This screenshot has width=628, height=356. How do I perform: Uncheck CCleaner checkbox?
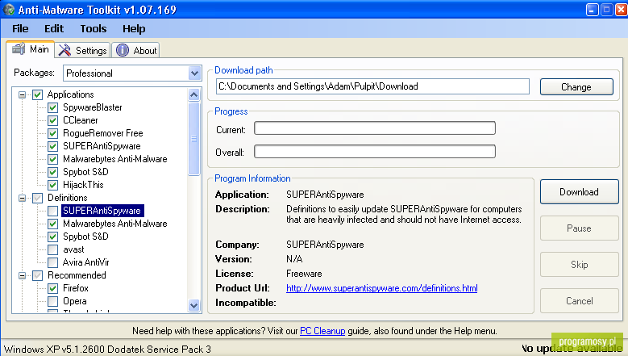[53, 120]
